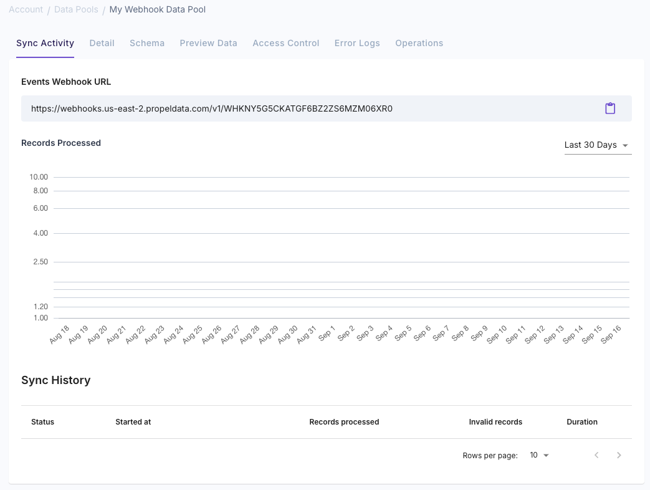Navigate to Data Pools via the breadcrumb
The height and width of the screenshot is (490, 650).
point(76,9)
